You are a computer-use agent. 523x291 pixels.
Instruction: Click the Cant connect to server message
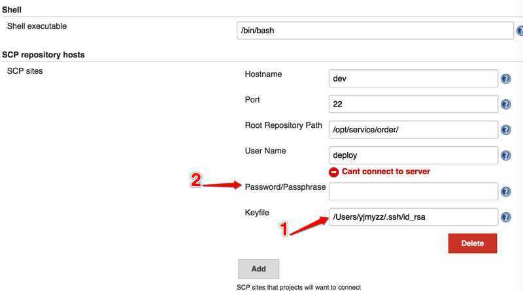pos(386,172)
